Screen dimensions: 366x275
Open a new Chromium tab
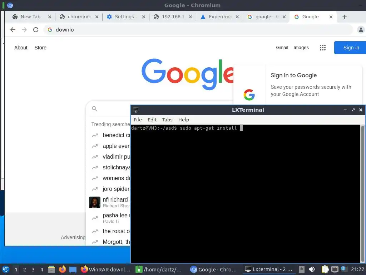pyautogui.click(x=344, y=17)
